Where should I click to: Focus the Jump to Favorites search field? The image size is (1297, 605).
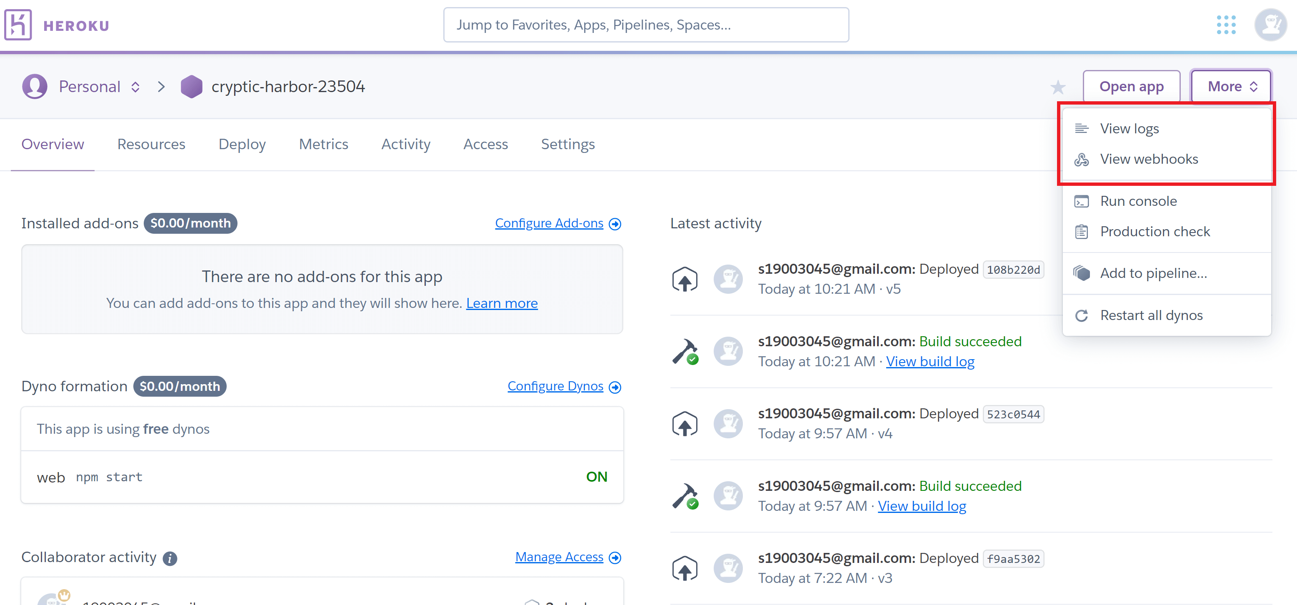coord(646,25)
